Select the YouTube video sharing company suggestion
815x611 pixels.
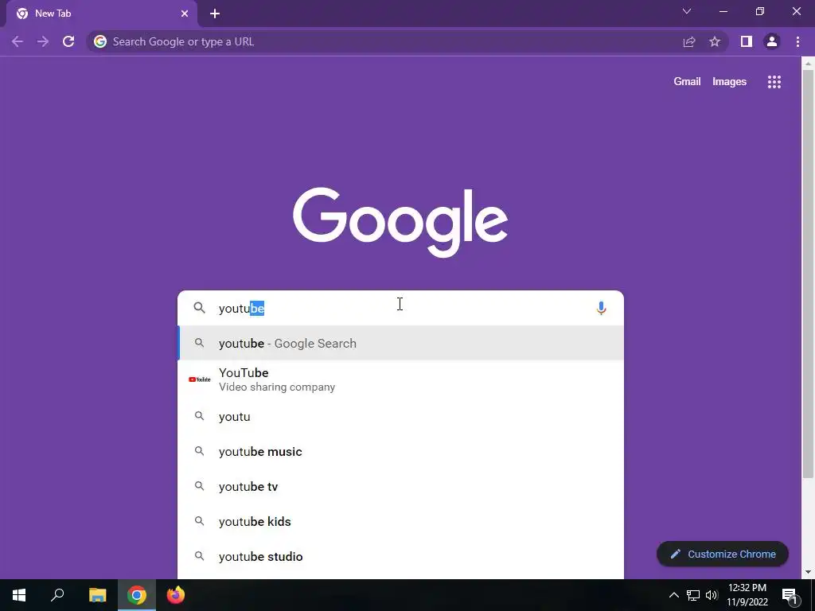click(x=401, y=379)
